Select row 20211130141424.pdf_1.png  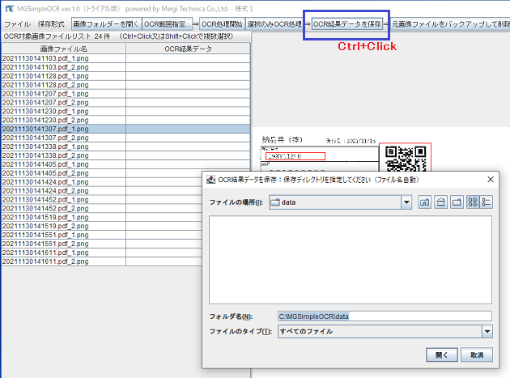[101, 182]
